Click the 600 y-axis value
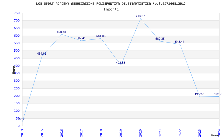222x138 pixels. pyautogui.click(x=17, y=36)
